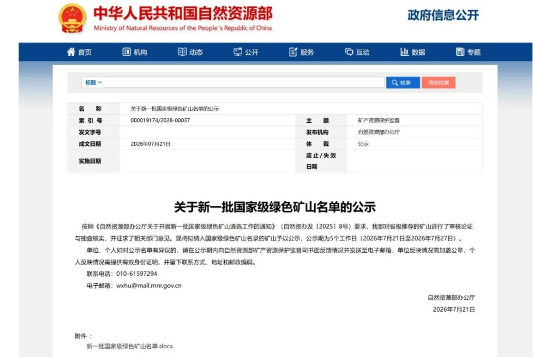Click the blue 检索 search button
The image size is (533, 357).
pos(403,83)
